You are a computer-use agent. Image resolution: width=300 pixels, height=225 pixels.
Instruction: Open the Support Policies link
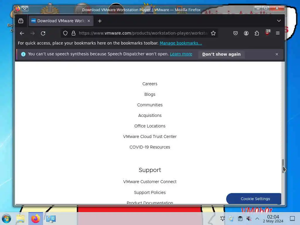pos(150,192)
